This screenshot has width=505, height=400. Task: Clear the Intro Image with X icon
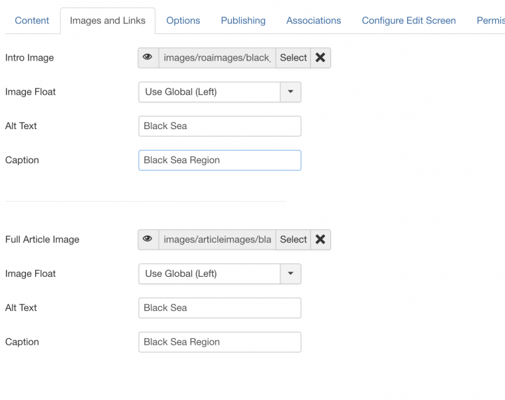pos(320,58)
